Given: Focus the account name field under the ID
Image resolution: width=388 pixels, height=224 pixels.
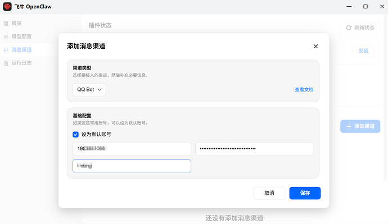Looking at the screenshot, I should click(132, 166).
